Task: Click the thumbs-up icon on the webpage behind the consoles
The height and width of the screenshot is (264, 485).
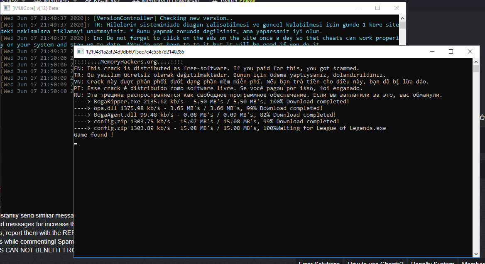Action: pyautogui.click(x=482, y=117)
